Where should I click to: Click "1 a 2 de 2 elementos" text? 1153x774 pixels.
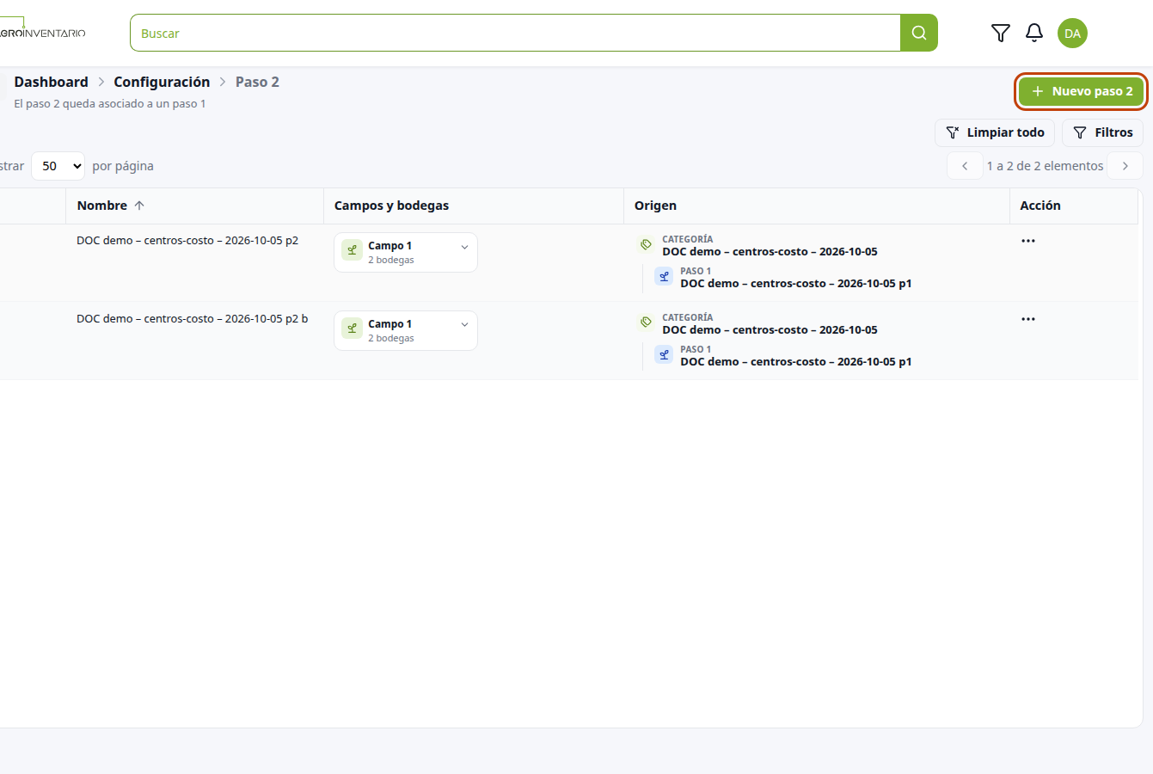(1045, 166)
